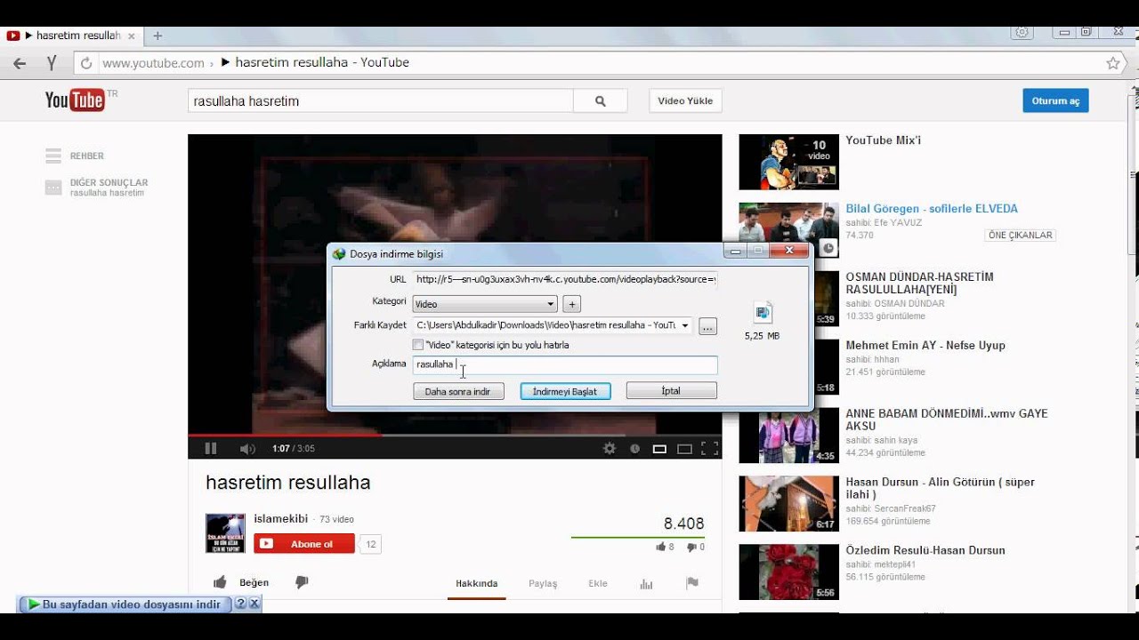Open Bilal Göregen - sofilerle ELVEDA video

(932, 209)
